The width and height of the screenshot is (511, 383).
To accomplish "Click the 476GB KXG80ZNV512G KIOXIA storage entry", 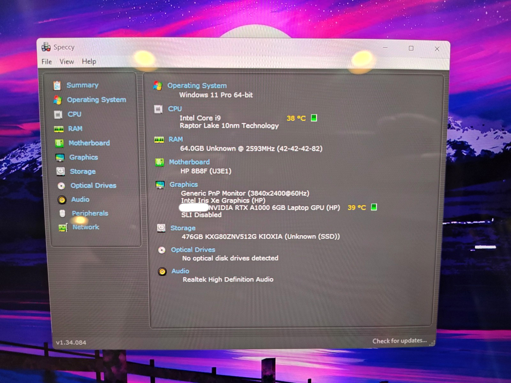I will pyautogui.click(x=261, y=237).
